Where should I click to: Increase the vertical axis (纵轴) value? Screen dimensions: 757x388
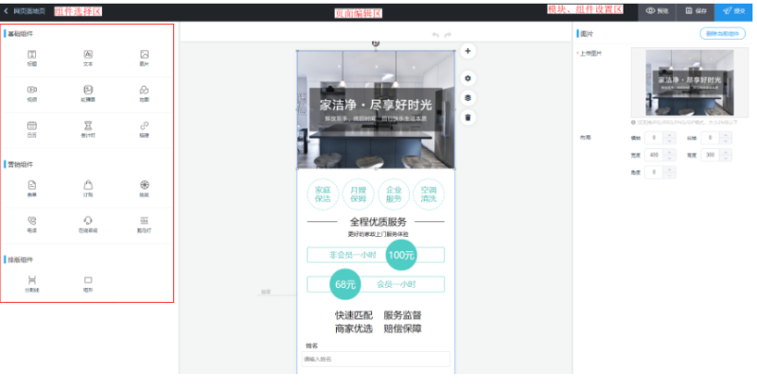[726, 135]
